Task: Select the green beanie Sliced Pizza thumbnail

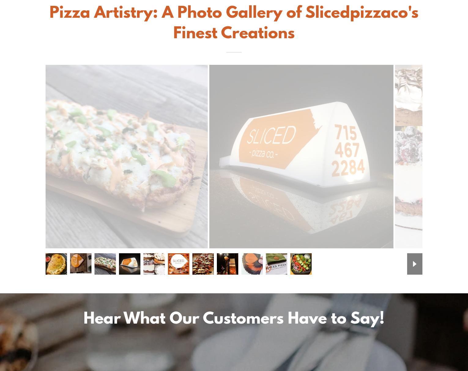Action: [x=277, y=264]
